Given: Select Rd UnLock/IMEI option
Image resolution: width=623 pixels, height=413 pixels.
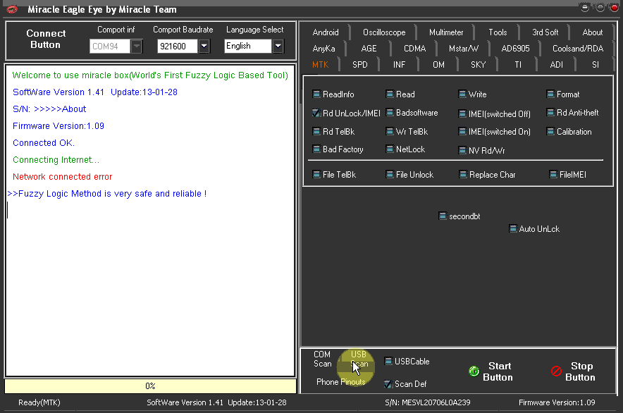Looking at the screenshot, I should point(347,113).
